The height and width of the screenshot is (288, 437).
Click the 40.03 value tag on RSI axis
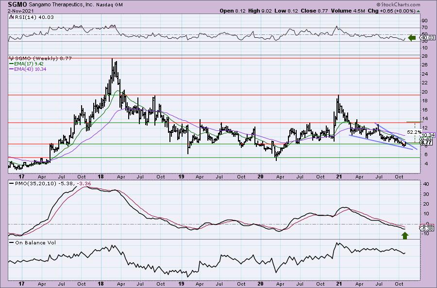point(428,37)
